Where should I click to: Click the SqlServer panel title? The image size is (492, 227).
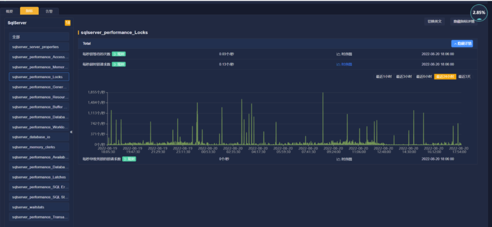pyautogui.click(x=17, y=23)
